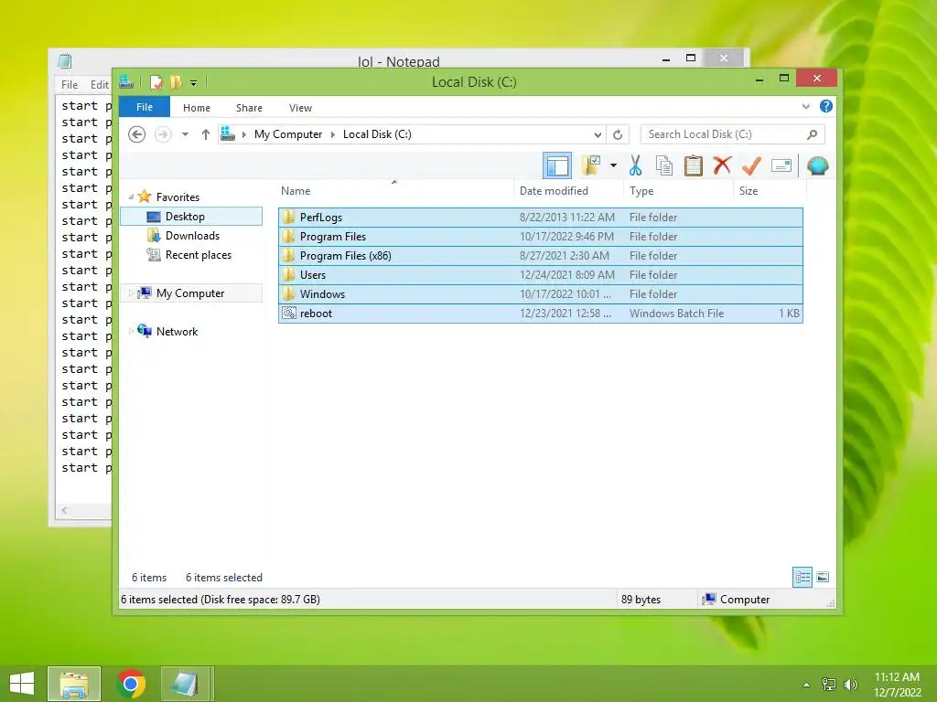Viewport: 937px width, 702px height.
Task: Switch to the View ribbon tab
Action: [x=300, y=108]
